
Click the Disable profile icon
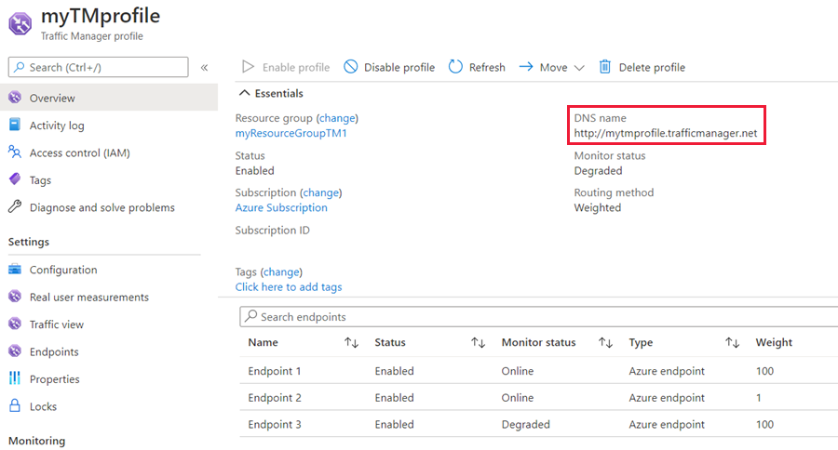(x=351, y=67)
